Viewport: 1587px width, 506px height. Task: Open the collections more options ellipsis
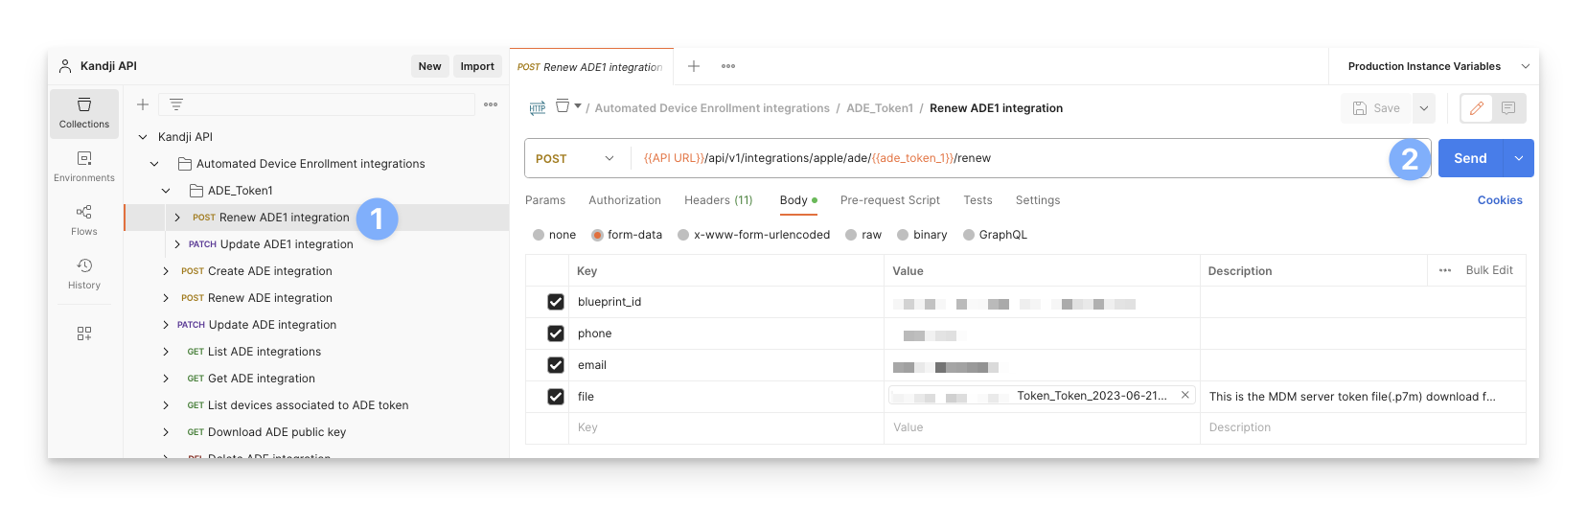(x=491, y=104)
